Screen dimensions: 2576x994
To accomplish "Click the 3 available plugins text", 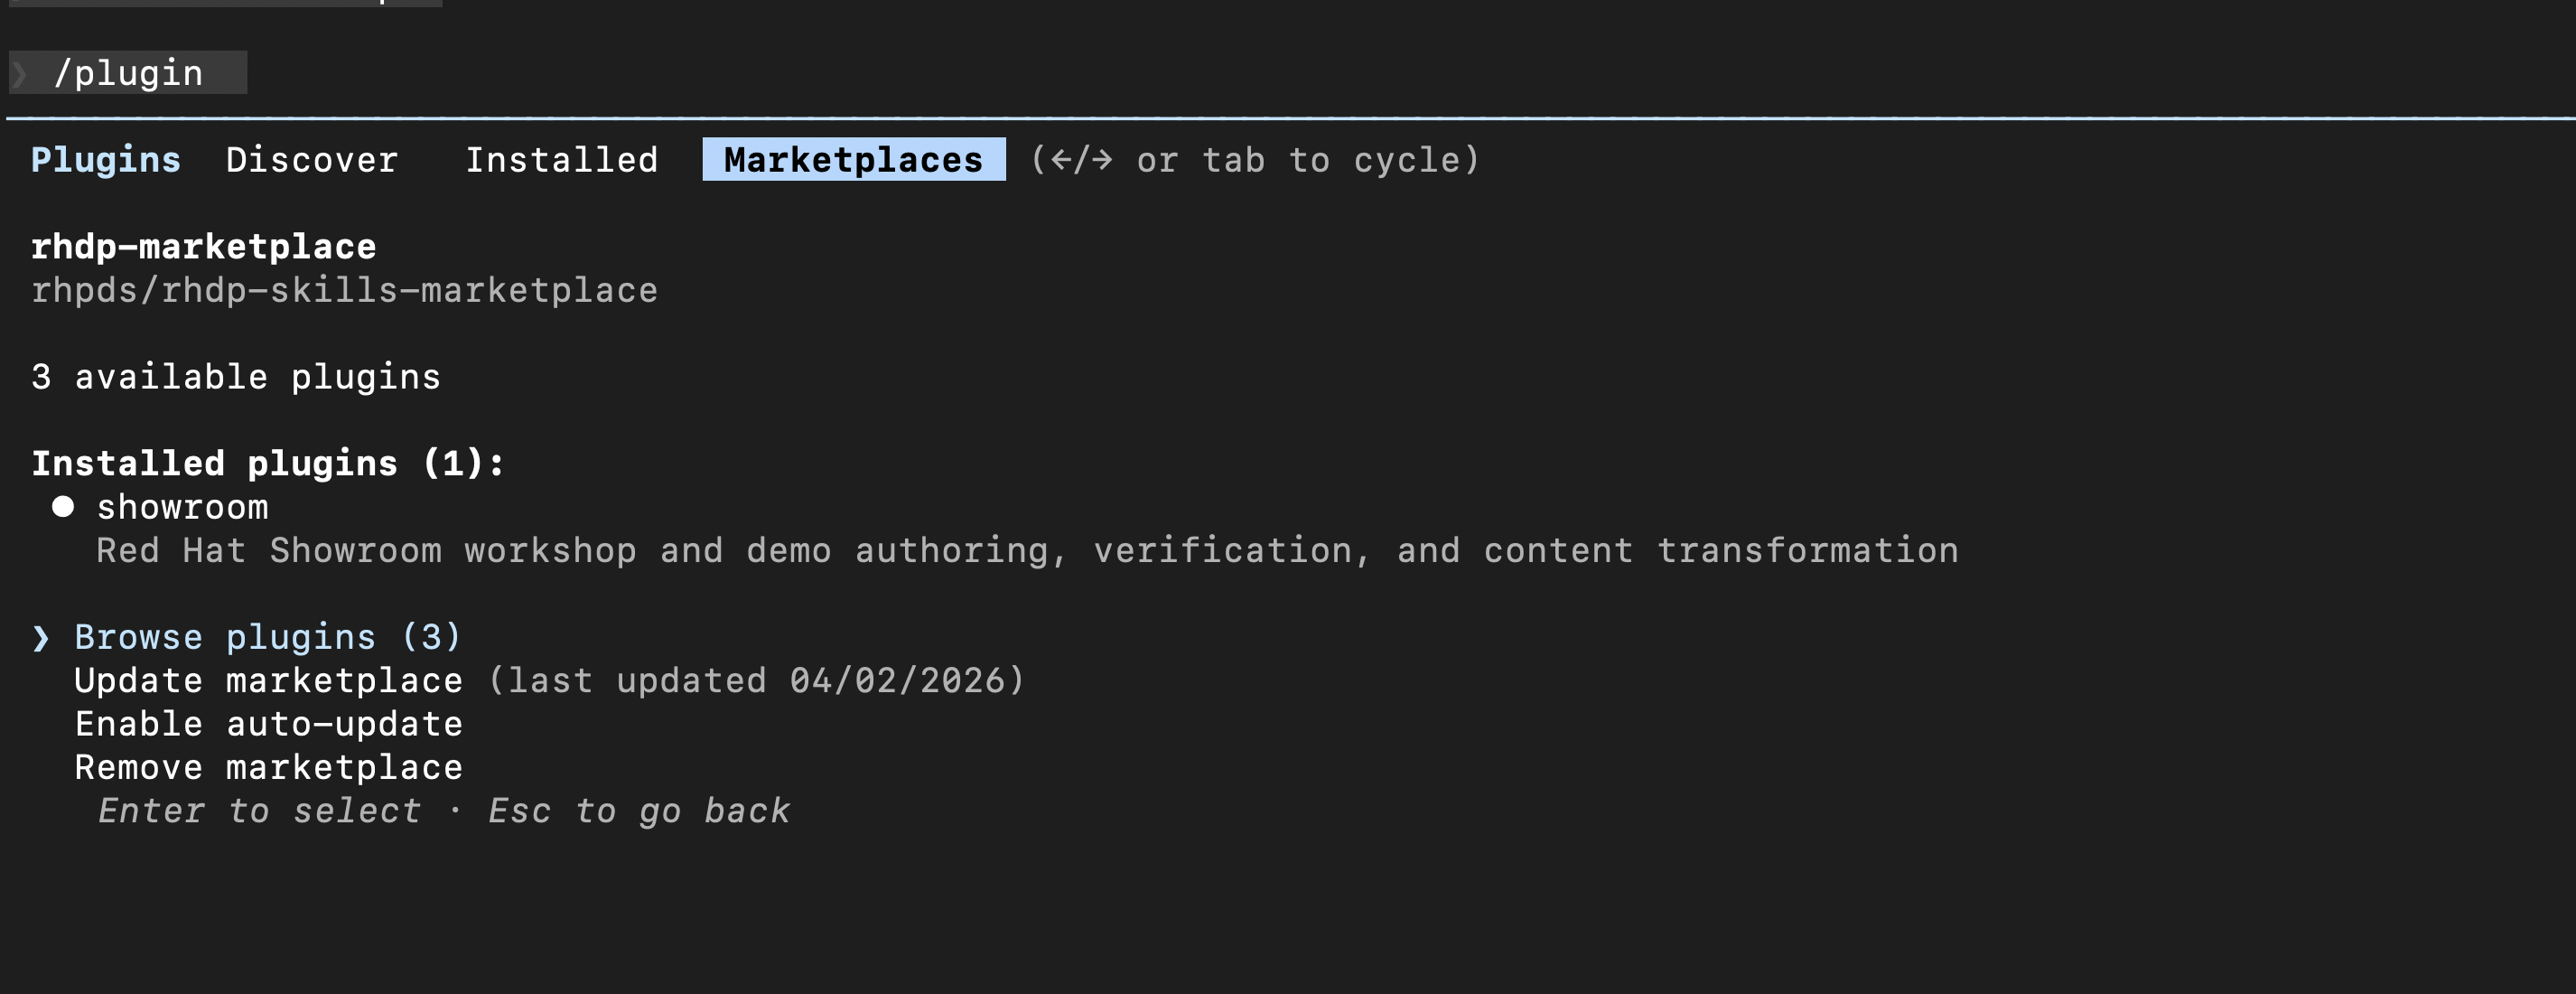I will (x=235, y=377).
